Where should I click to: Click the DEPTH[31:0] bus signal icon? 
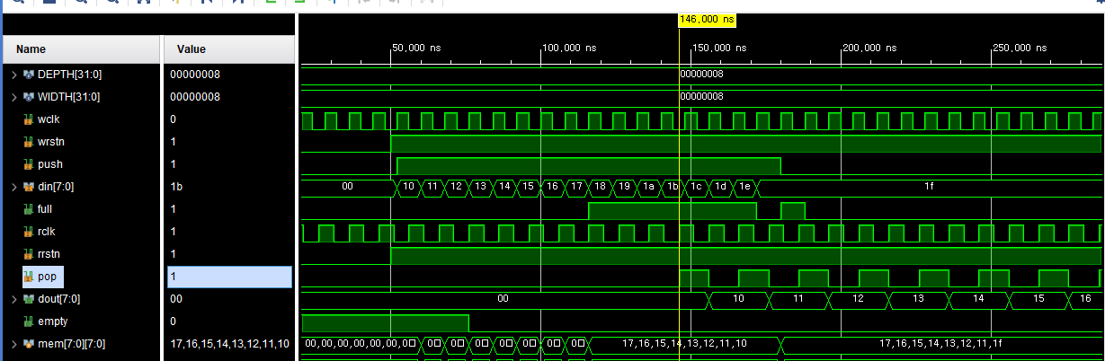pyautogui.click(x=29, y=75)
